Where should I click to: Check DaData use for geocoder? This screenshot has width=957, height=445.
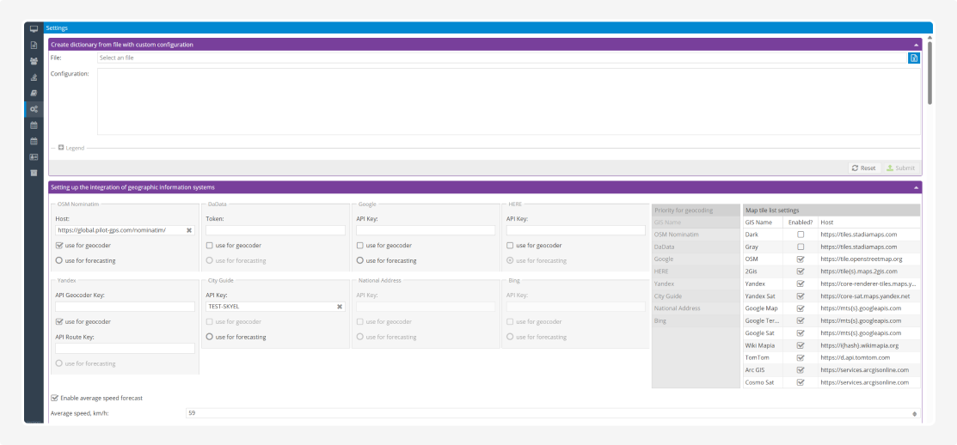pyautogui.click(x=210, y=246)
